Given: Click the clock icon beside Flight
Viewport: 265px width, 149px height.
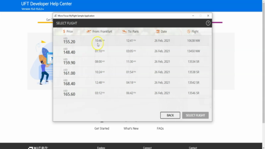Looking at the screenshot, I should [189, 31].
